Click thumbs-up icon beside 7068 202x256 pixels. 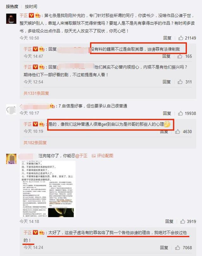(178, 248)
